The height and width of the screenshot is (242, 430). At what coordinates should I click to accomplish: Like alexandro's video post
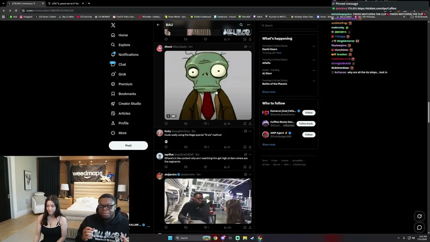coord(206,227)
